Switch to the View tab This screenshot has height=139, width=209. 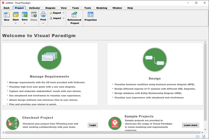63,8
